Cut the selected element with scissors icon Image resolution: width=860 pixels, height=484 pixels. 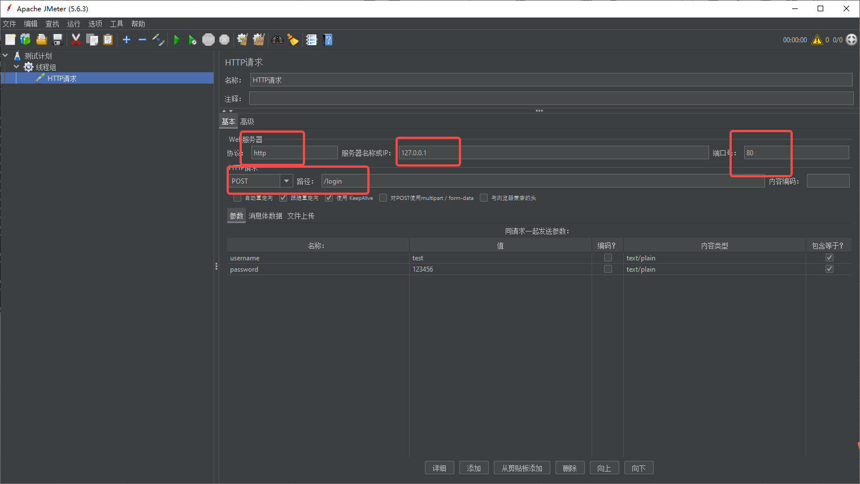(76, 40)
